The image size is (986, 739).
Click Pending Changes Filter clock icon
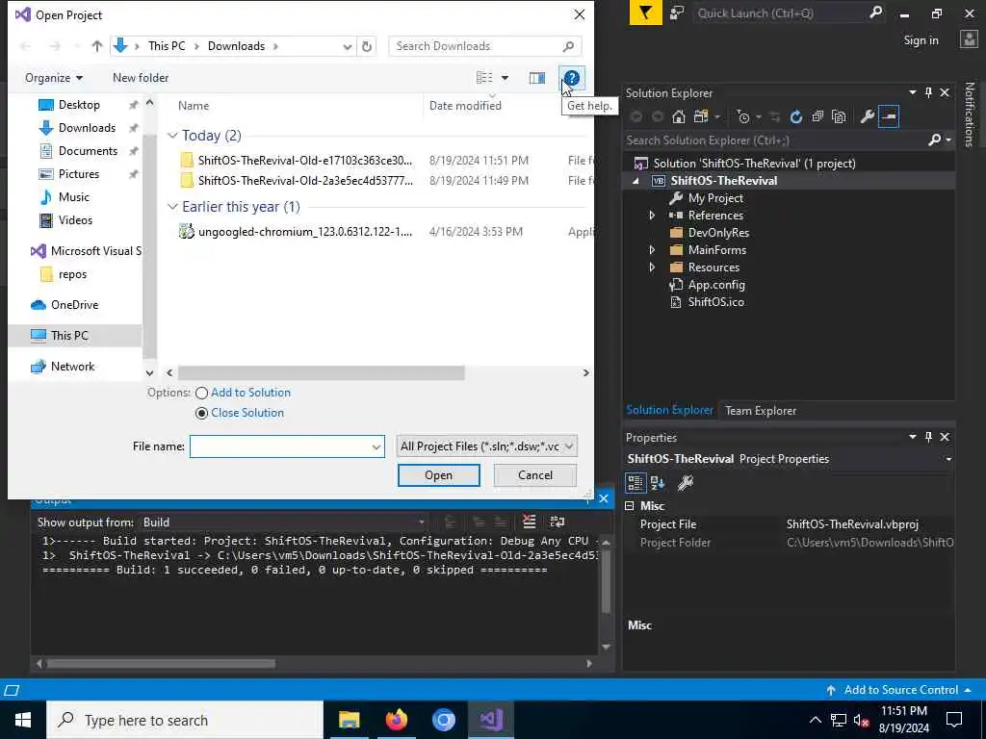(x=743, y=116)
